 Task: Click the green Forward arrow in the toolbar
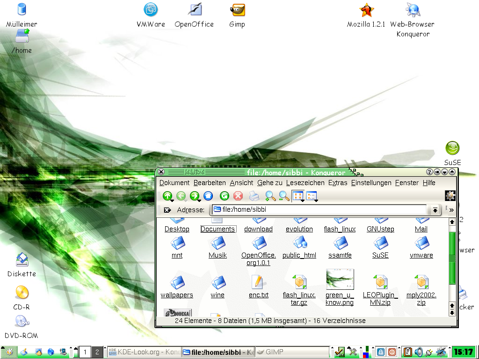tap(195, 196)
